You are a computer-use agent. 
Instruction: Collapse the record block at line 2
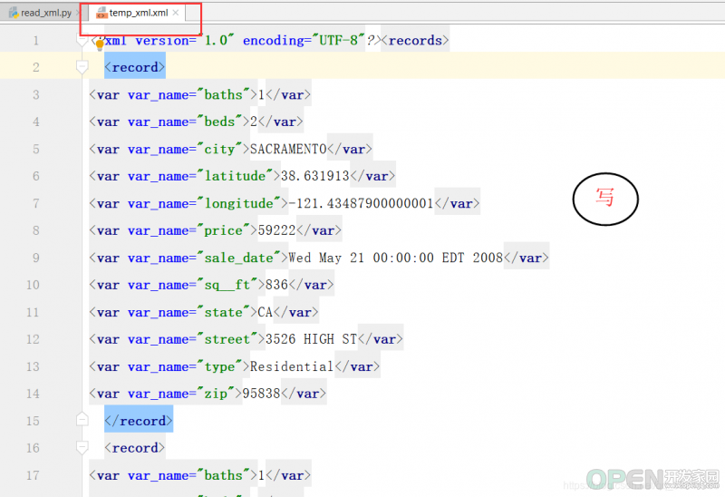[82, 67]
